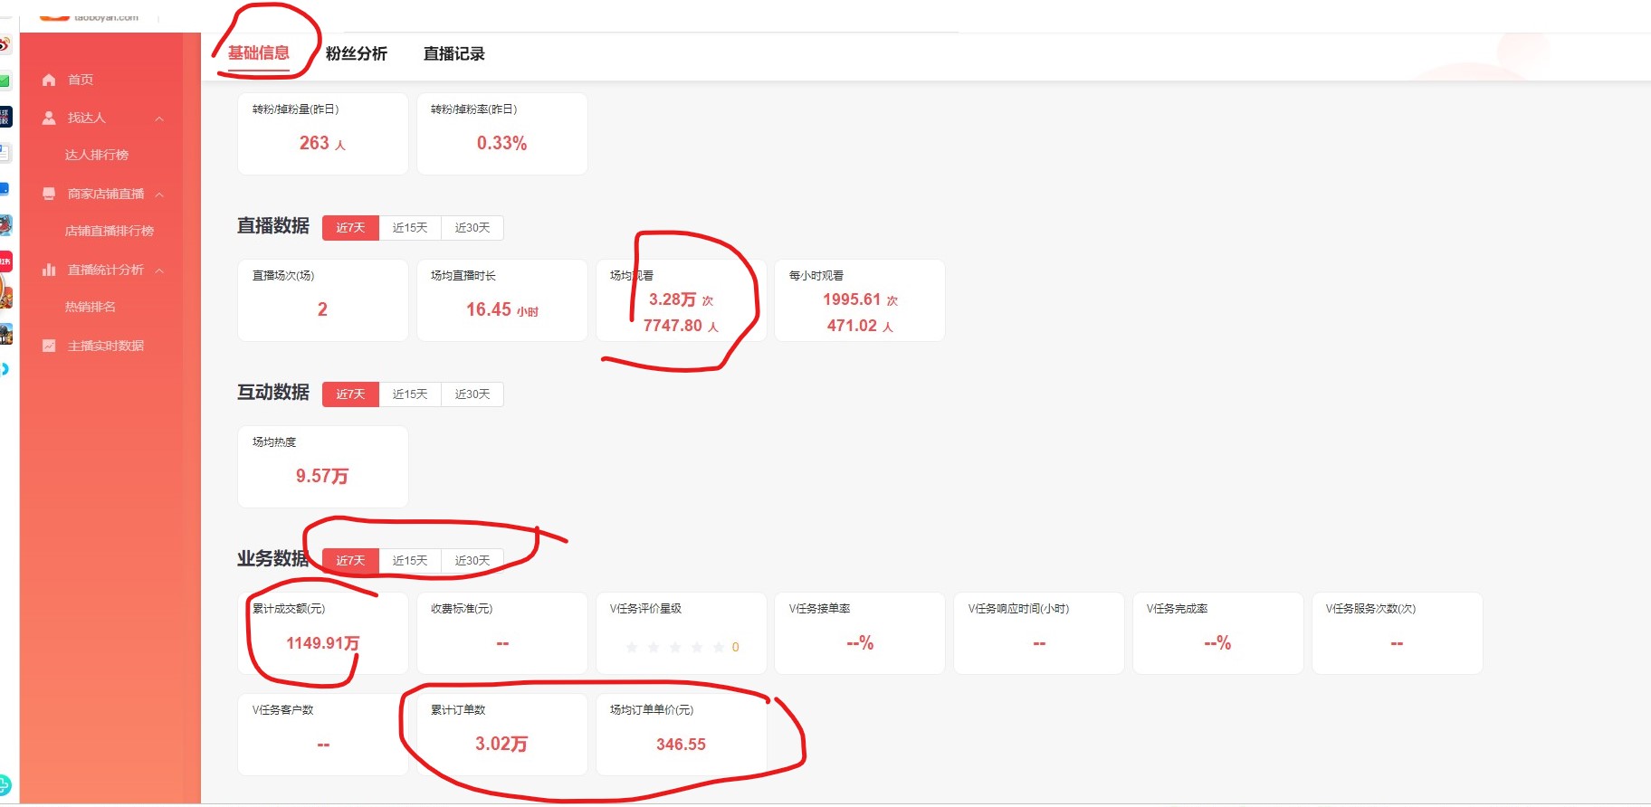Click the fifth star in V任务评价星级 rating
The height and width of the screenshot is (807, 1651).
tap(719, 647)
